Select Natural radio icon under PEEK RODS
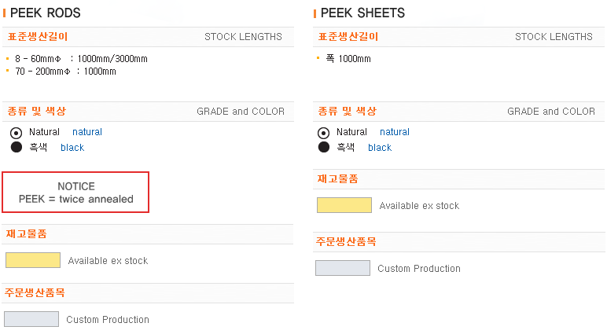 click(x=16, y=133)
